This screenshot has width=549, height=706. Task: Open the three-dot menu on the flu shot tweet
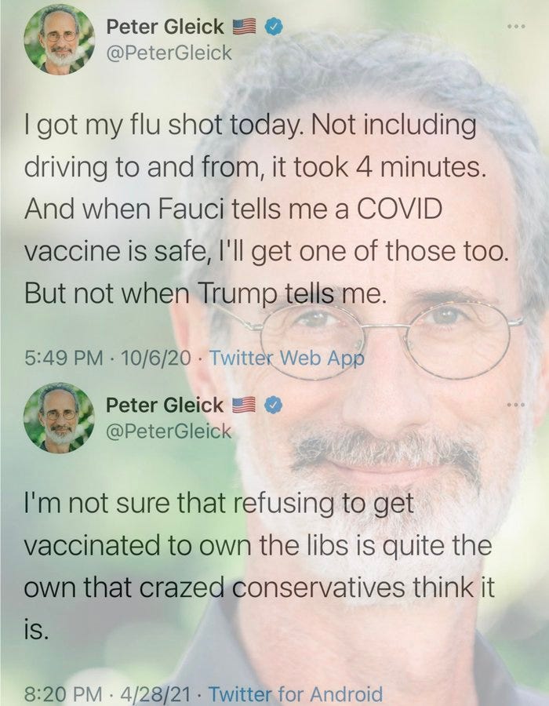(515, 27)
